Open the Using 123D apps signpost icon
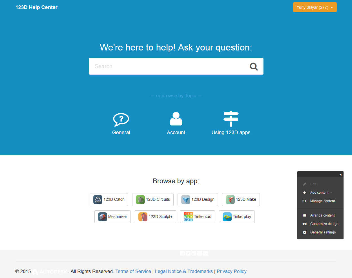This screenshot has height=278, width=352. tap(231, 119)
